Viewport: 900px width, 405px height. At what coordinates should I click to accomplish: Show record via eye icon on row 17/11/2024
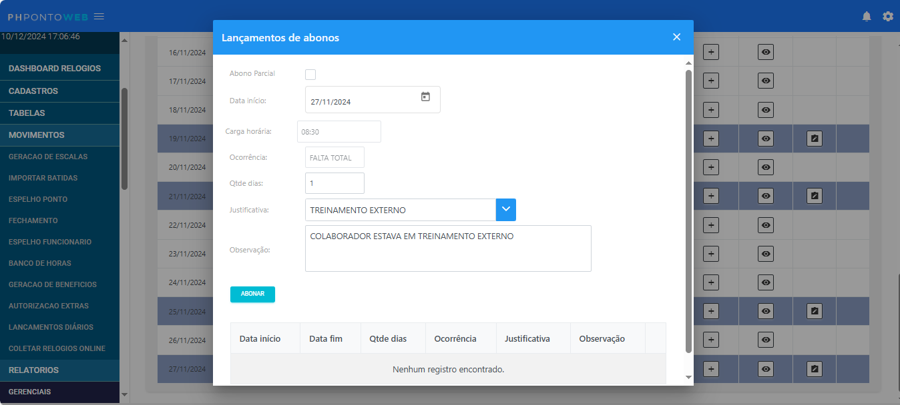click(765, 81)
